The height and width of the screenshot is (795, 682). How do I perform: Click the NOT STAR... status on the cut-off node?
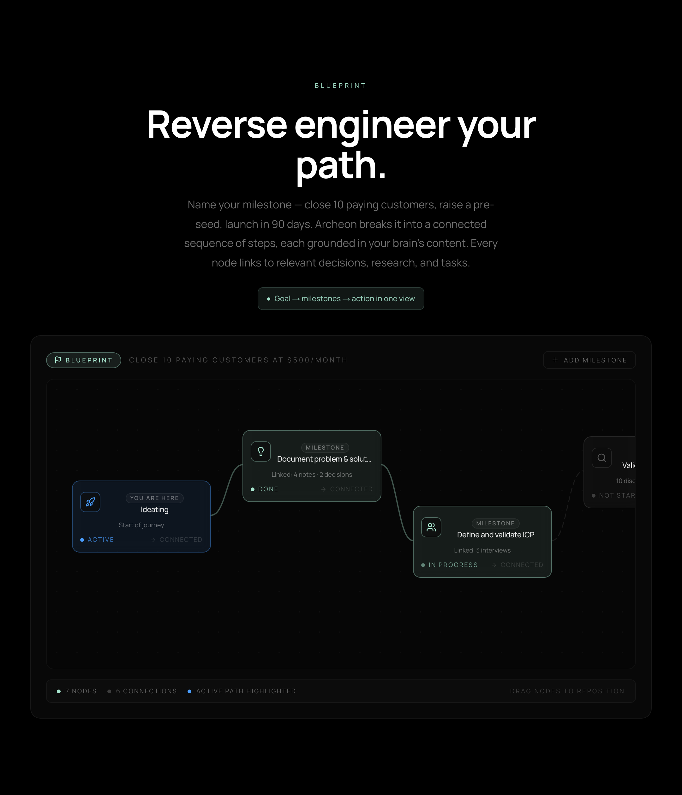point(613,495)
